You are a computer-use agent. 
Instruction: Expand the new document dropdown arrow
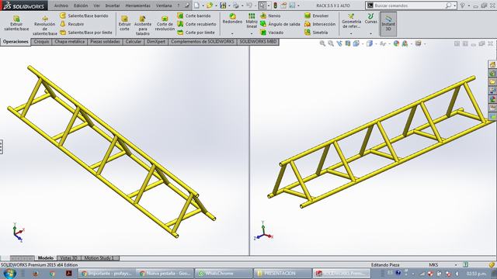pyautogui.click(x=203, y=5)
